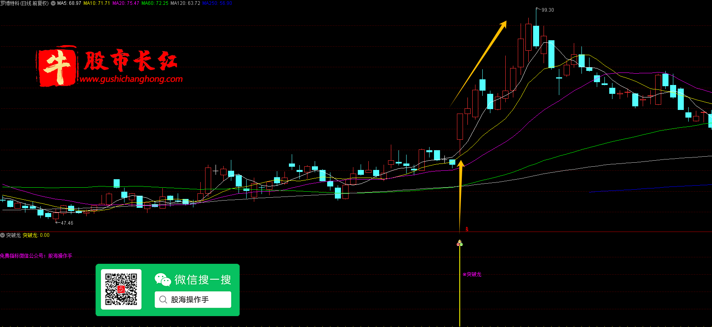Click the yellow 突破龙: 0.00 value

(x=36, y=235)
